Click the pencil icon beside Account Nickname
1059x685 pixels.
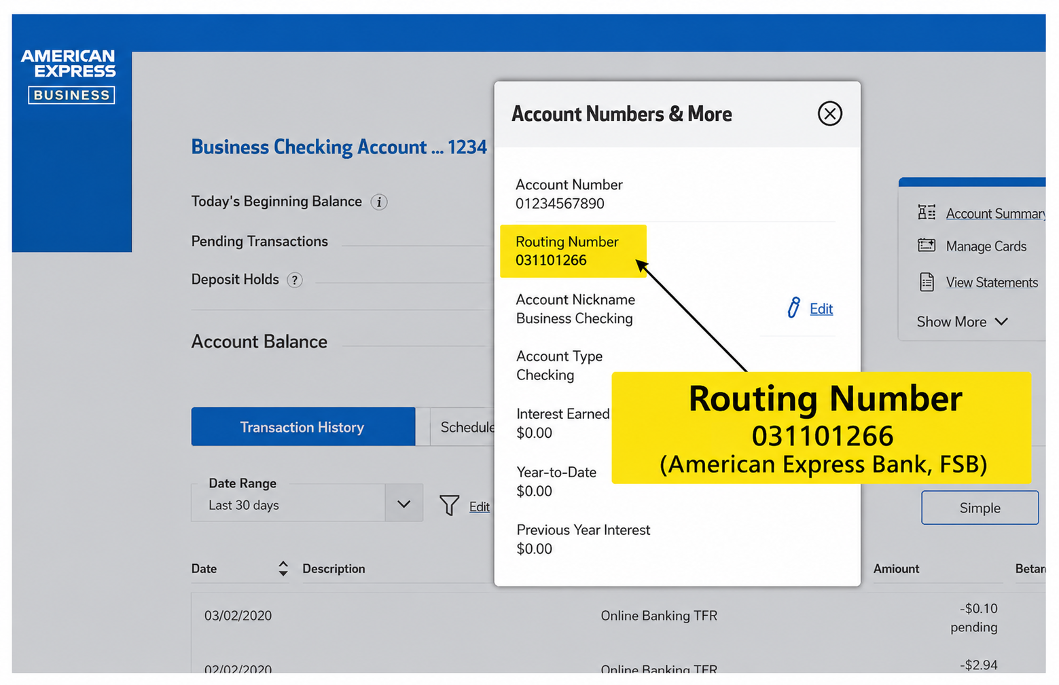point(793,308)
